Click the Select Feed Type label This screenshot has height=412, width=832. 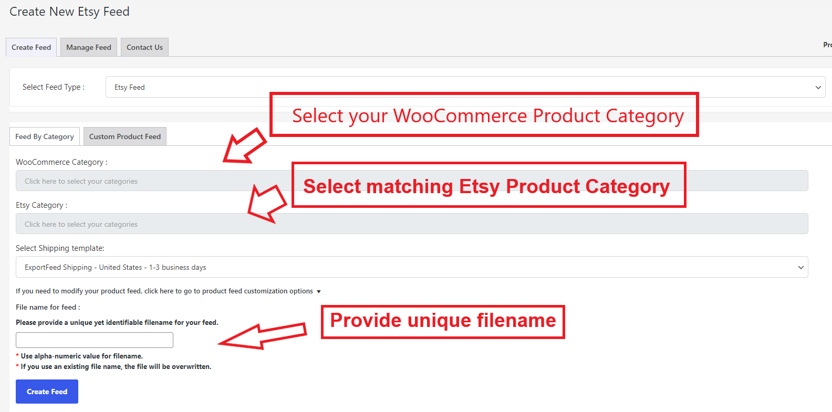tap(53, 87)
